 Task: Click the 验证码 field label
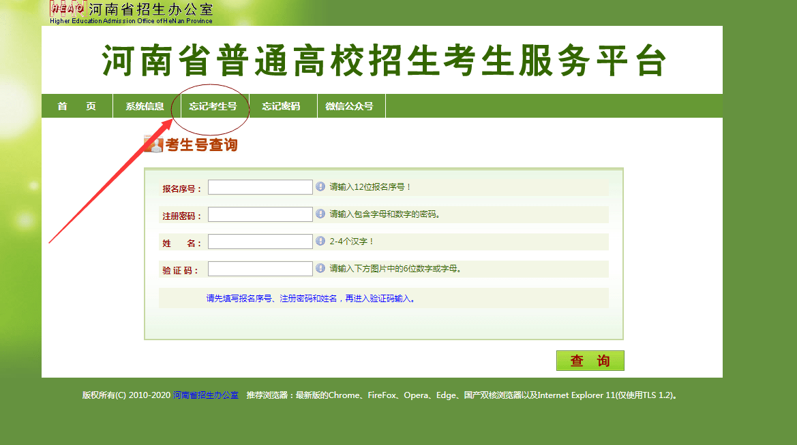[x=180, y=270]
